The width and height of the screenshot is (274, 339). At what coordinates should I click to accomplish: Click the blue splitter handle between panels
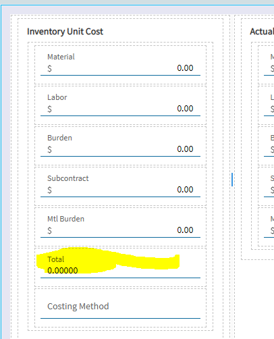click(x=232, y=180)
